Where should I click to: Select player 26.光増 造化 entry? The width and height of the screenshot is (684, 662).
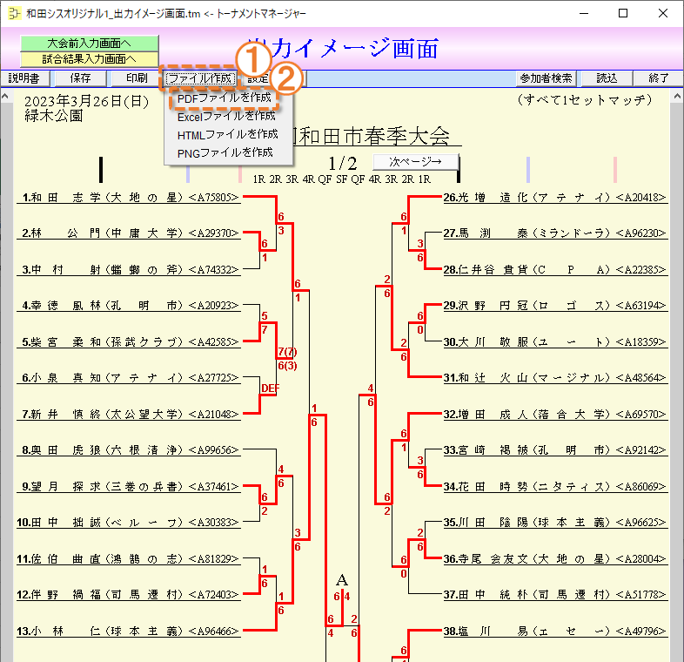click(554, 197)
